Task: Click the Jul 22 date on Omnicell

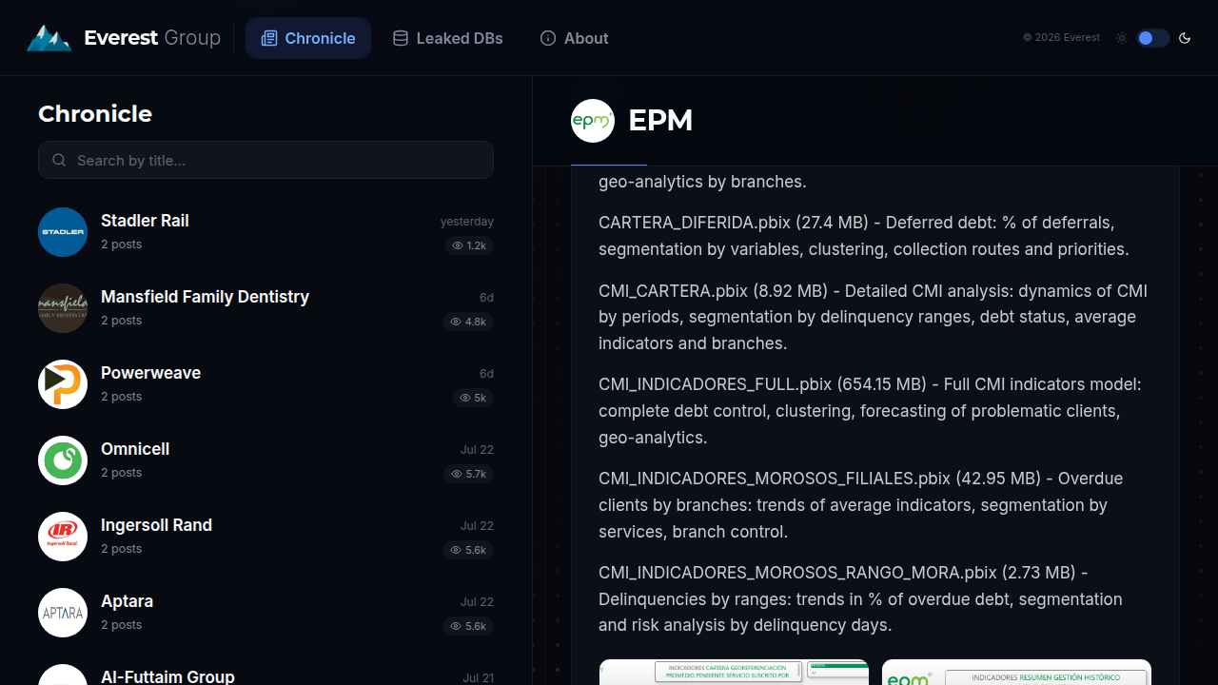Action: coord(477,450)
